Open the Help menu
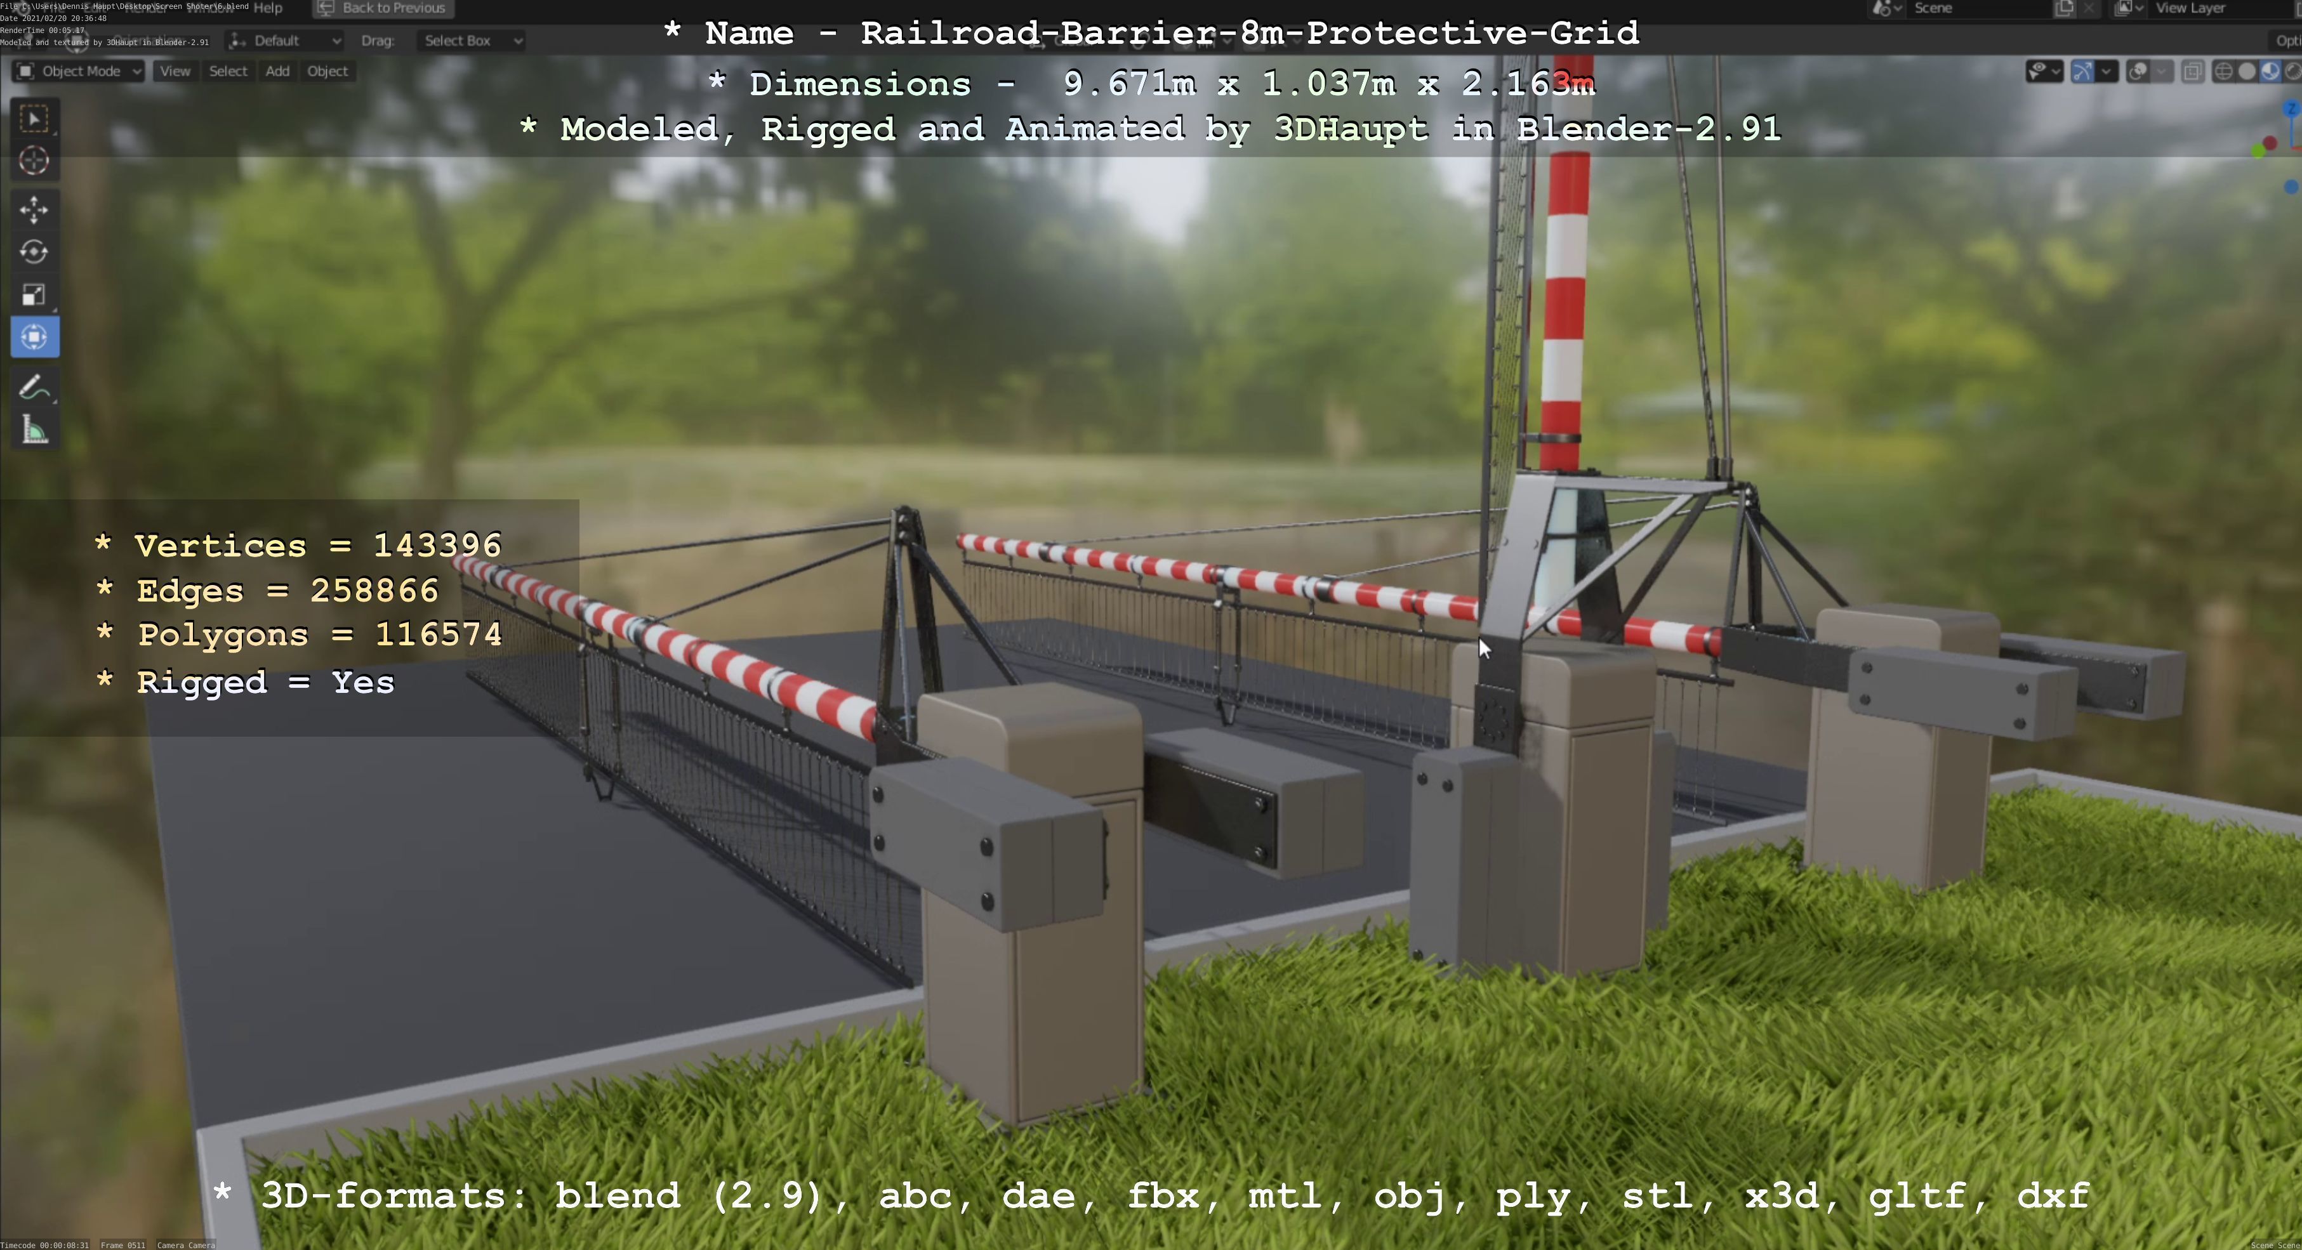Viewport: 2302px width, 1250px height. click(268, 8)
